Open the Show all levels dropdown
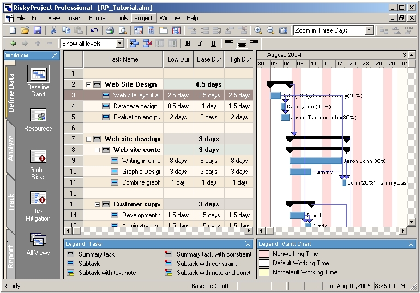This screenshot has height=293, width=420. point(120,44)
